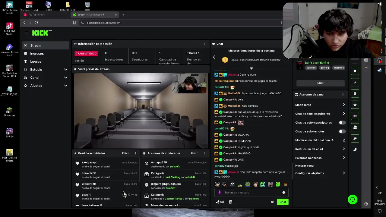This screenshot has width=386, height=217.
Task: Open moderator actions options menu
Action: 205,153
